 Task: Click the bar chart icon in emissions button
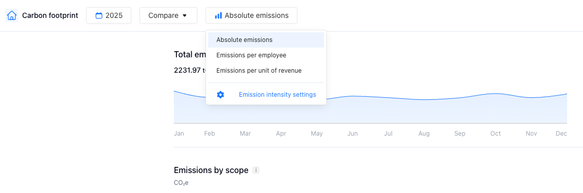point(218,15)
